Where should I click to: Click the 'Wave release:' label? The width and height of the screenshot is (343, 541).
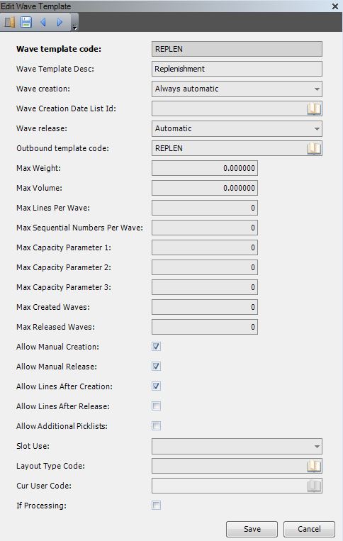tap(42, 128)
